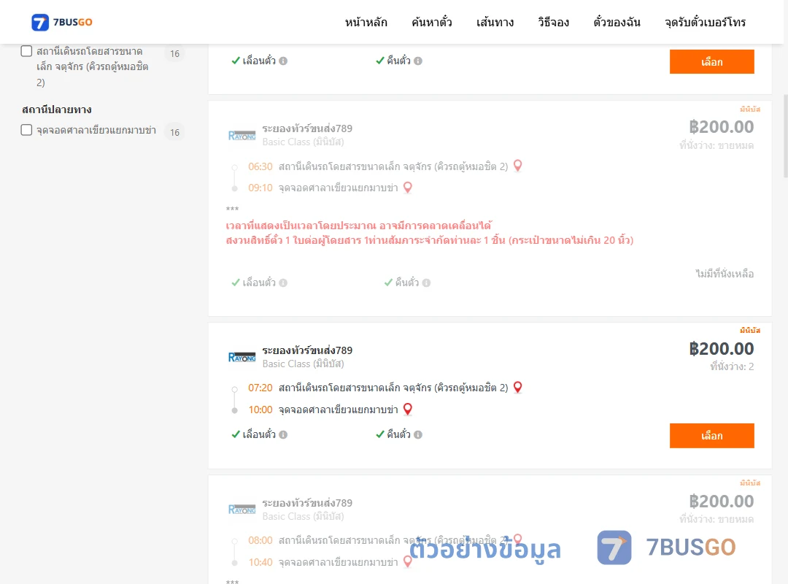The height and width of the screenshot is (584, 788).
Task: Open the เส้นทาง menu item
Action: click(495, 22)
